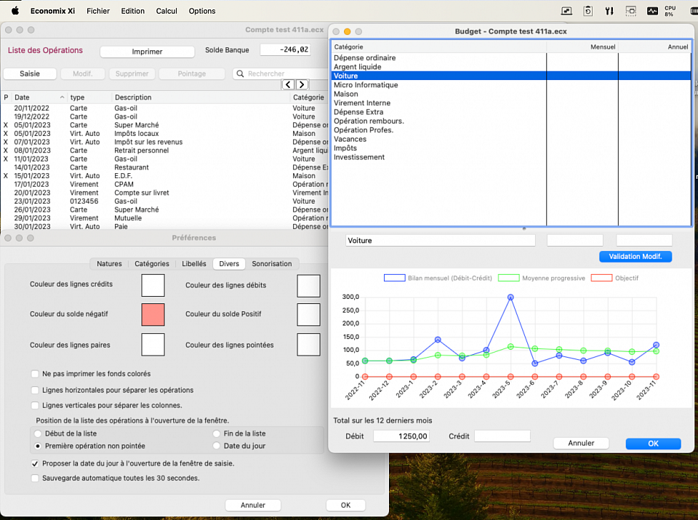
Task: Sort by the Date column header arrow
Action: [62, 97]
